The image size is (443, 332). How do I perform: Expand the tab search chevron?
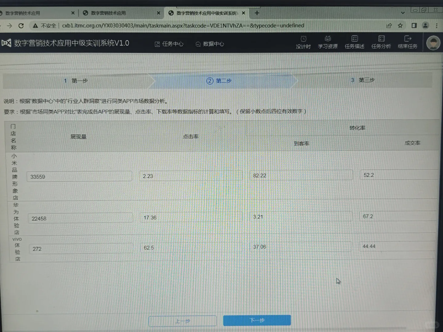403,13
